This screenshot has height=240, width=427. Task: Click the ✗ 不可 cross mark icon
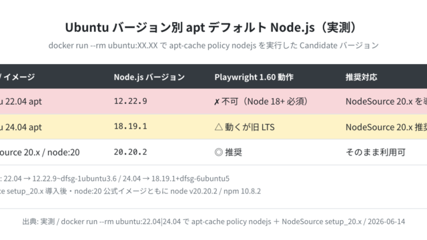pyautogui.click(x=217, y=102)
